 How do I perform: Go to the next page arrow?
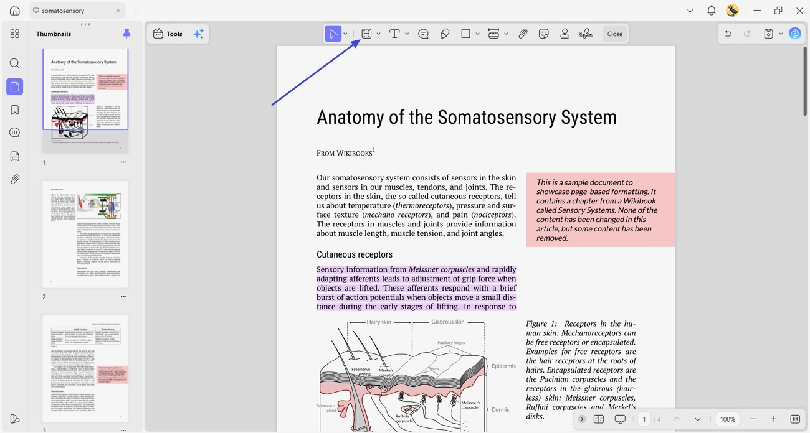pos(698,419)
